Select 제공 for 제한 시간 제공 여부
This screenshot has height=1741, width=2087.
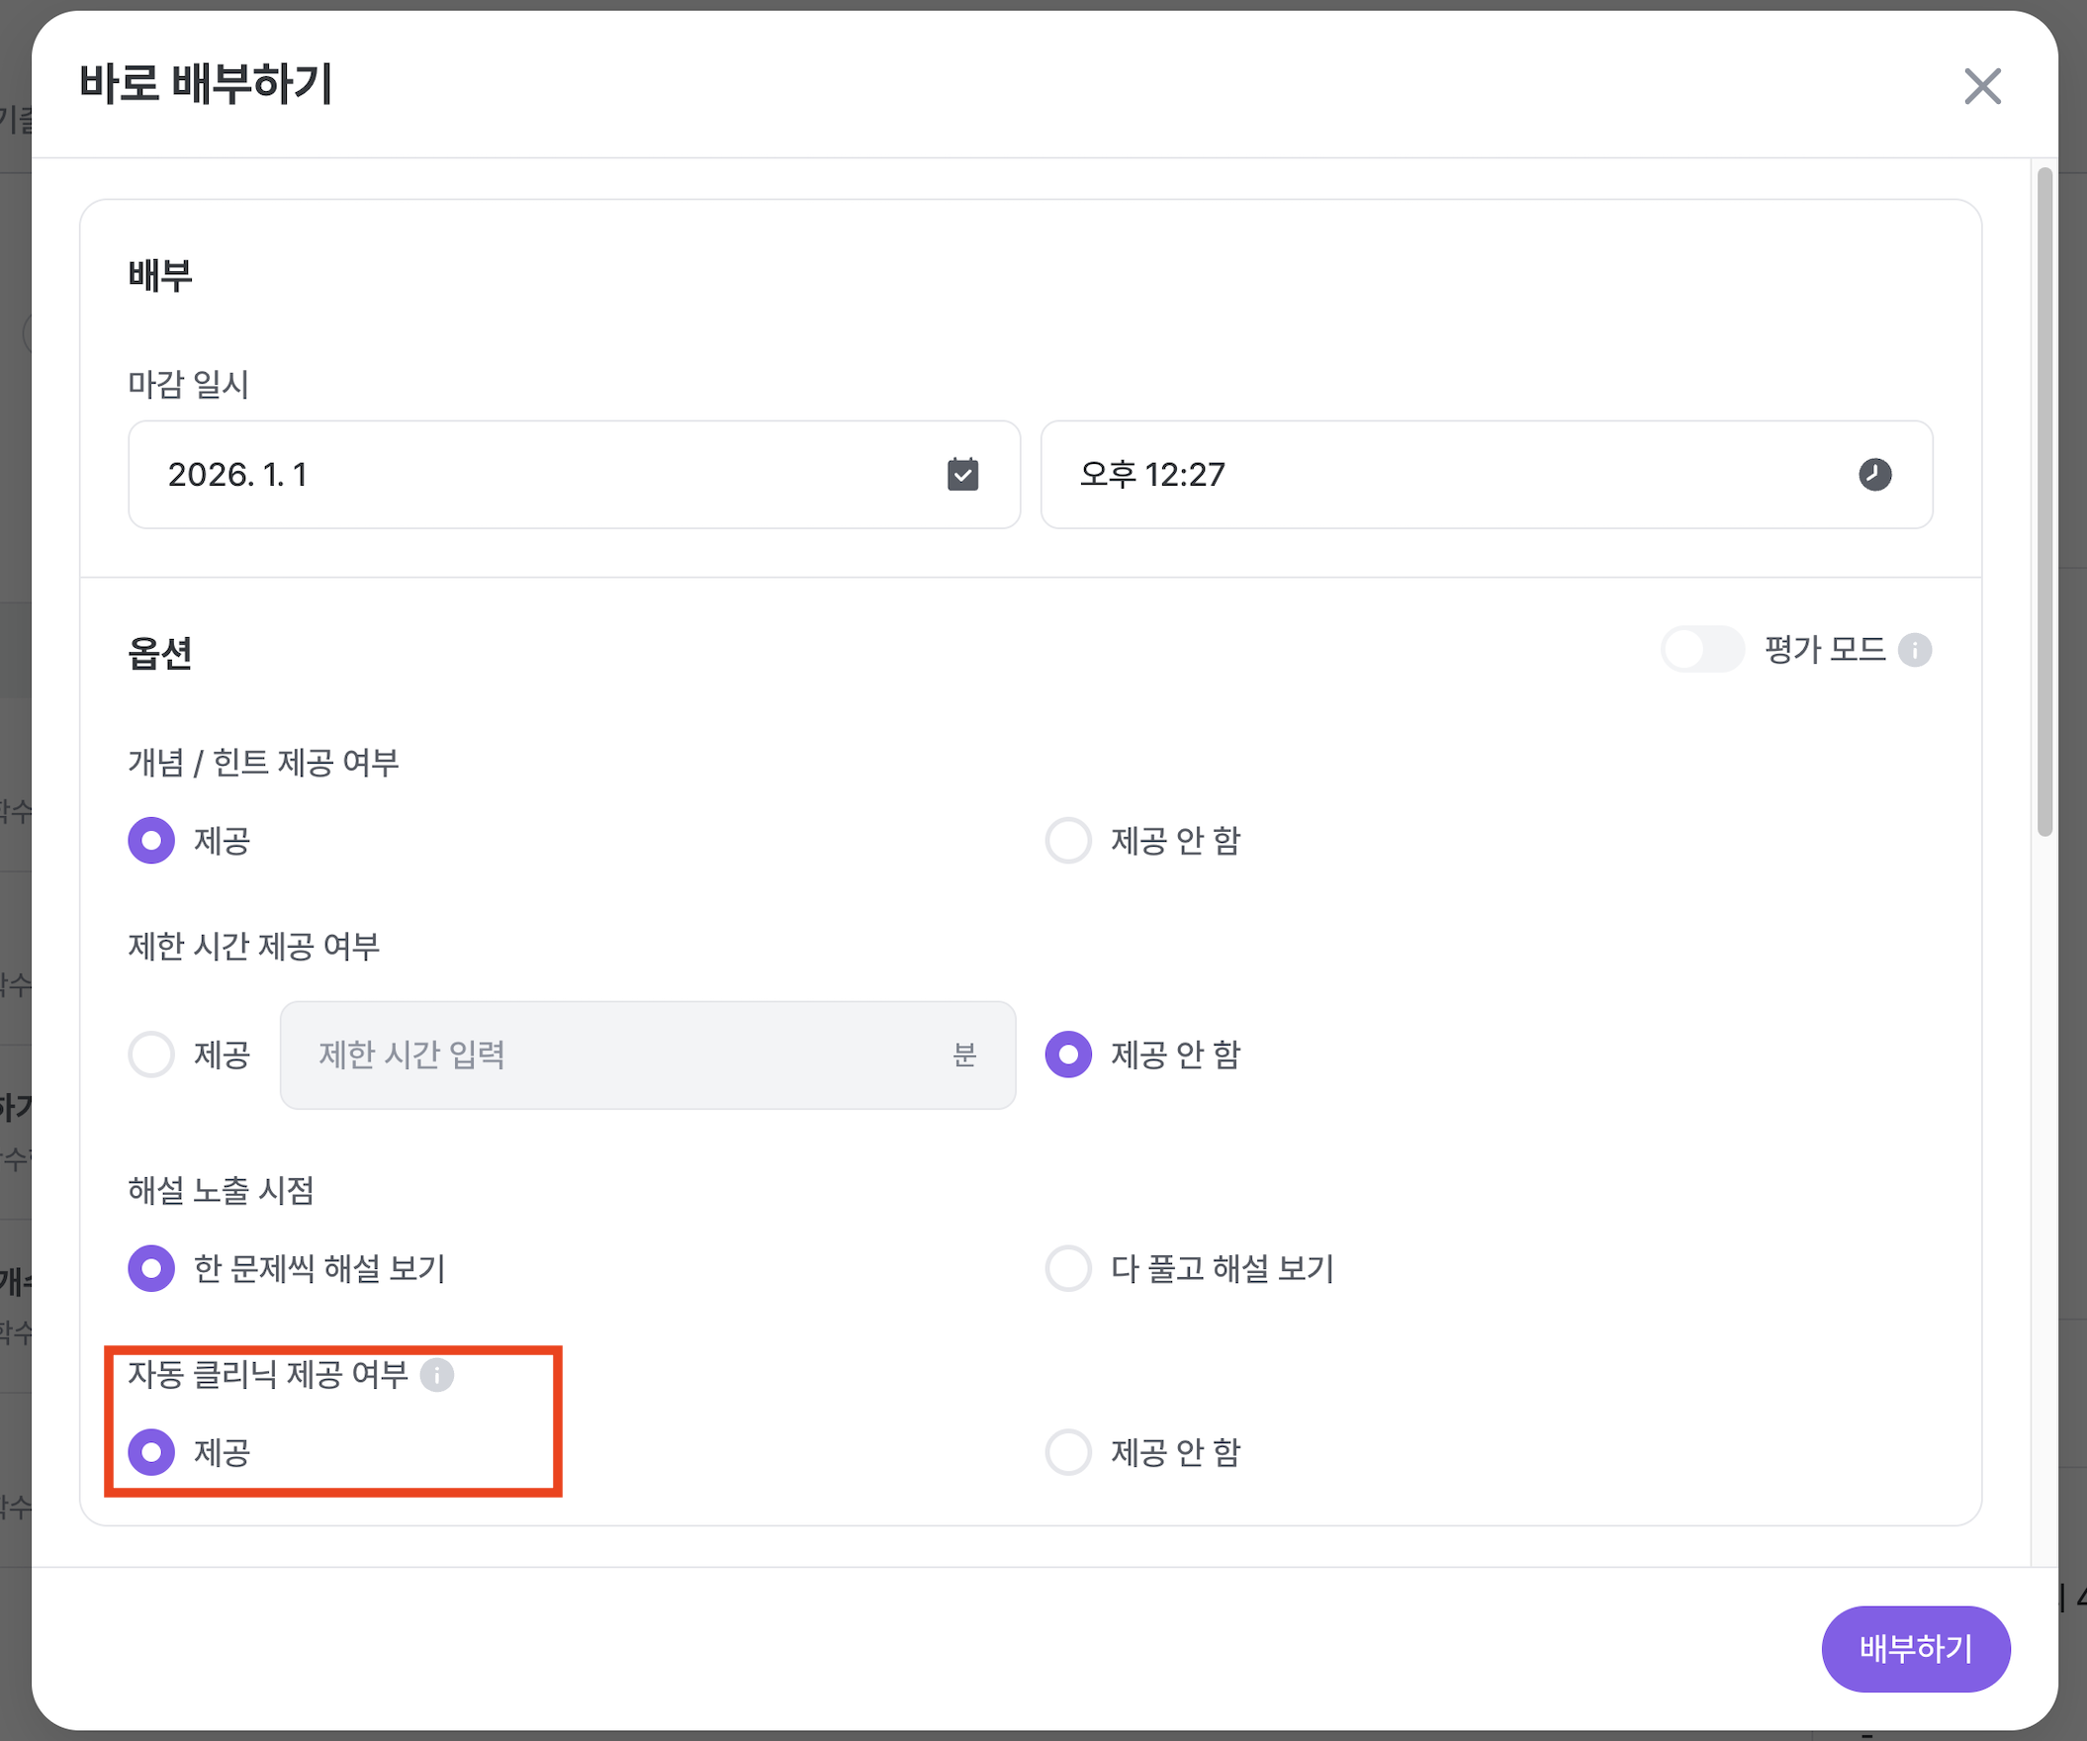[x=151, y=1055]
